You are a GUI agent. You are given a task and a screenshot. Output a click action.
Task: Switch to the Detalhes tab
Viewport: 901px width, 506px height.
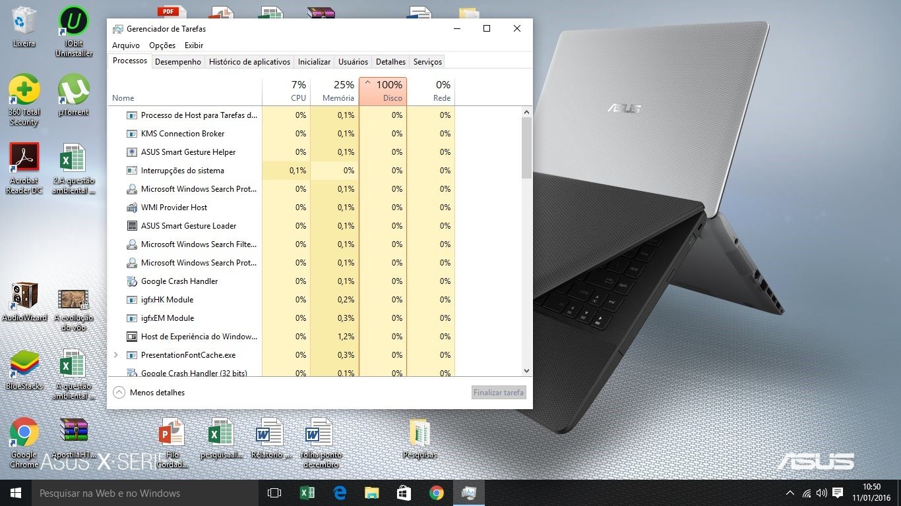click(390, 62)
